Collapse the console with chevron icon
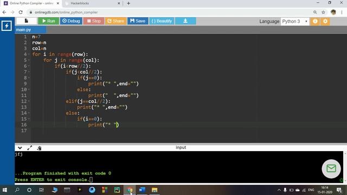The width and height of the screenshot is (347, 195). tap(20, 148)
